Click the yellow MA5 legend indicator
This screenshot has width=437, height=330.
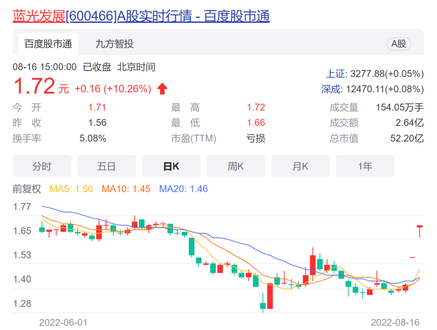pos(71,189)
